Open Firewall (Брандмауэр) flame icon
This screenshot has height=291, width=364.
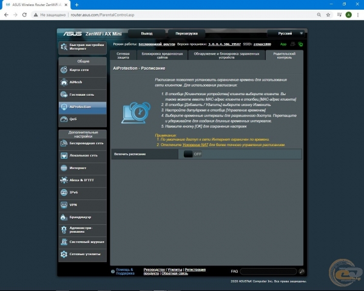coord(64,217)
